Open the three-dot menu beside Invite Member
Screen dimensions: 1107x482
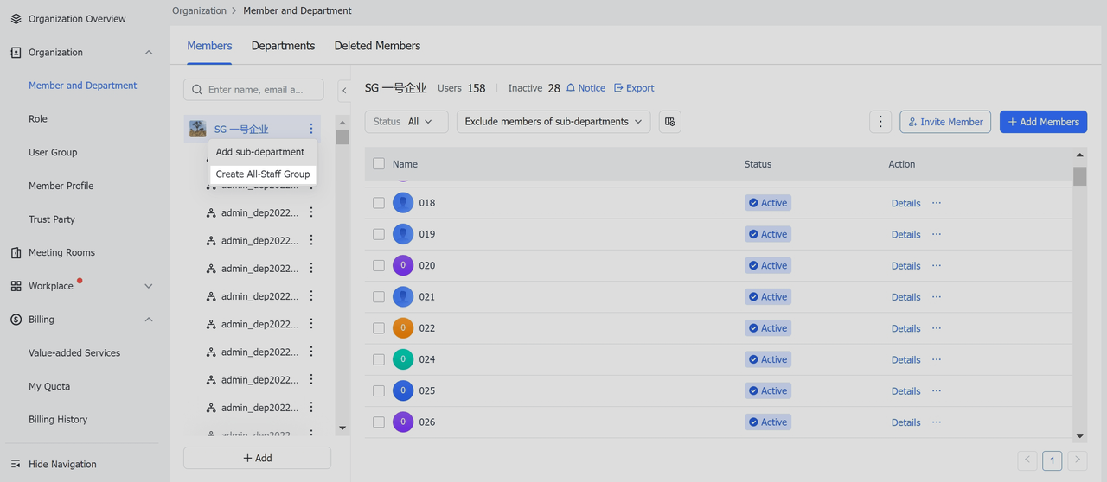click(x=880, y=122)
